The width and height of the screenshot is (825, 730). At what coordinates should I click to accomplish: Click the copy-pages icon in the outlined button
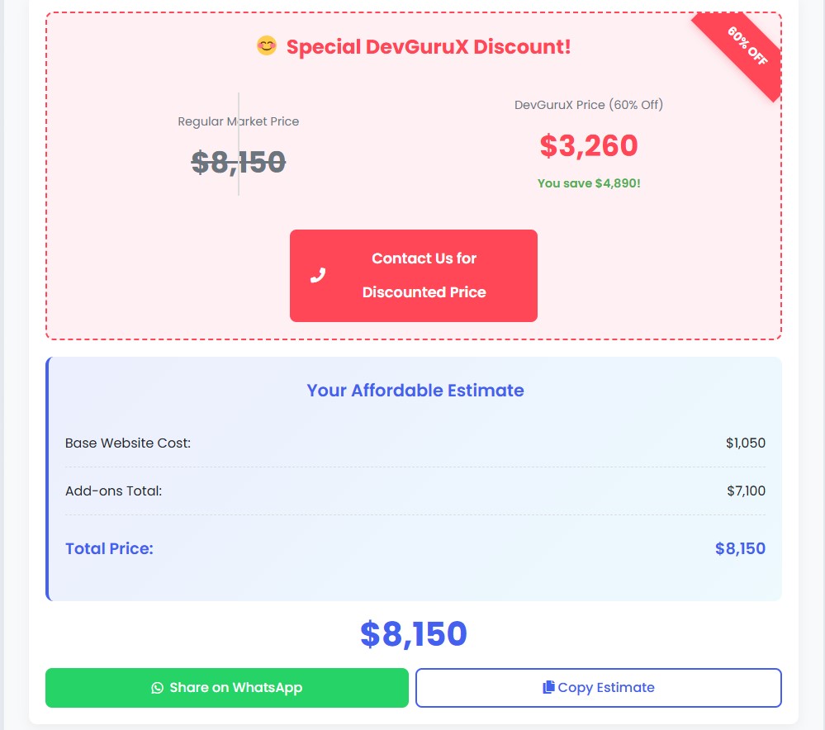click(x=547, y=687)
